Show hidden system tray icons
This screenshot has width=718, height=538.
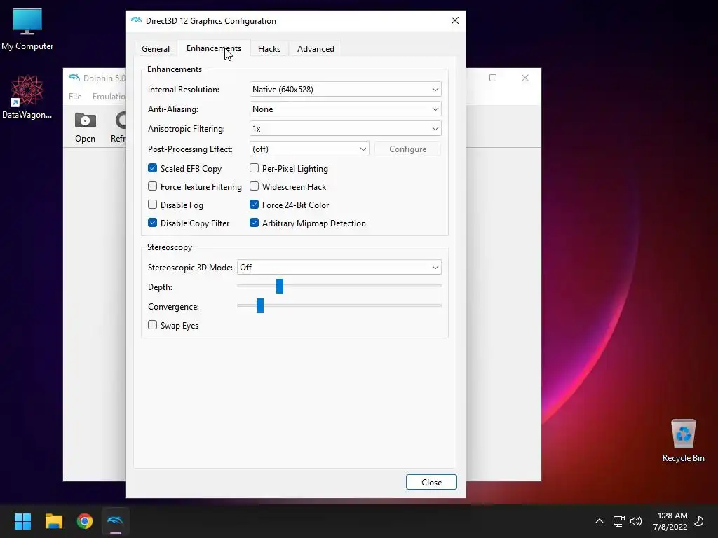pyautogui.click(x=599, y=521)
